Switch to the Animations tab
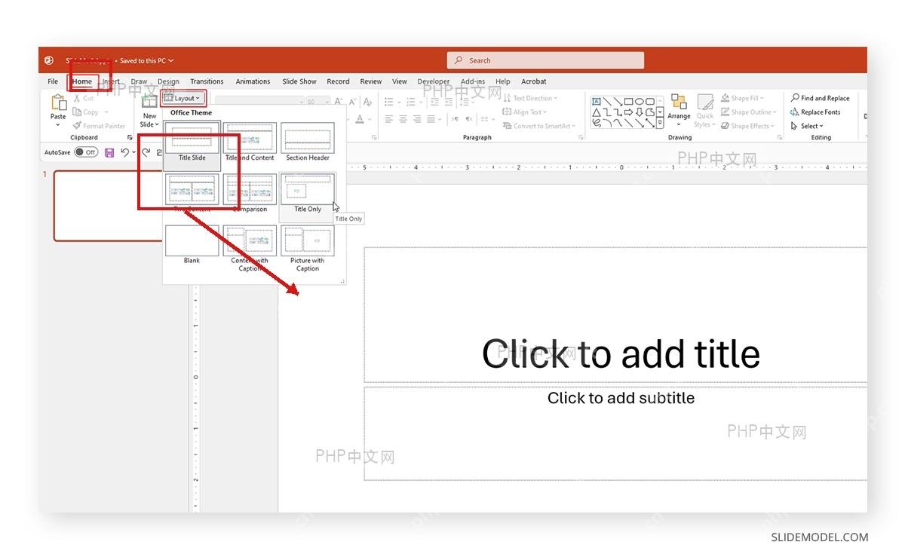 click(253, 81)
